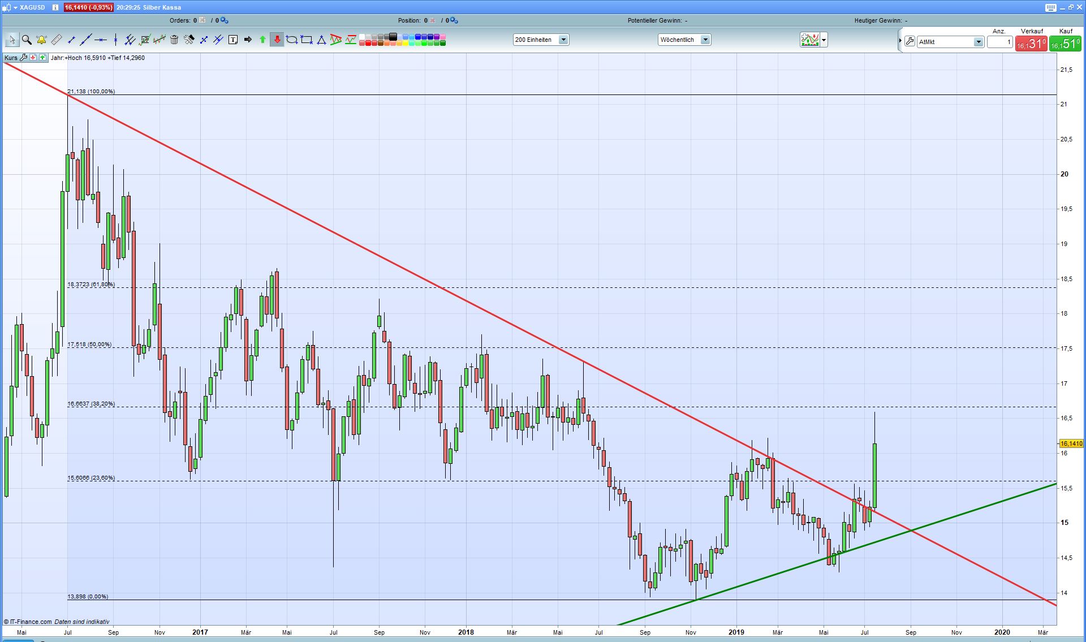Click the Kurs price panel label
This screenshot has width=1086, height=642.
[x=11, y=58]
